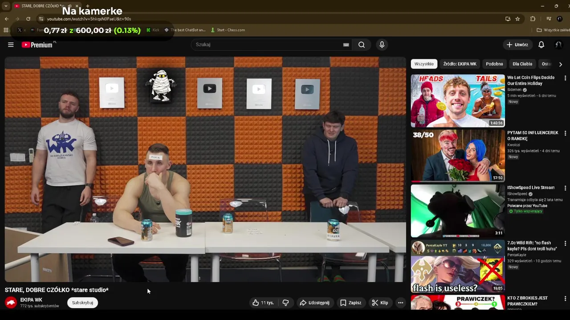Bookmark this page with star icon
Image resolution: width=570 pixels, height=320 pixels.
tap(517, 19)
